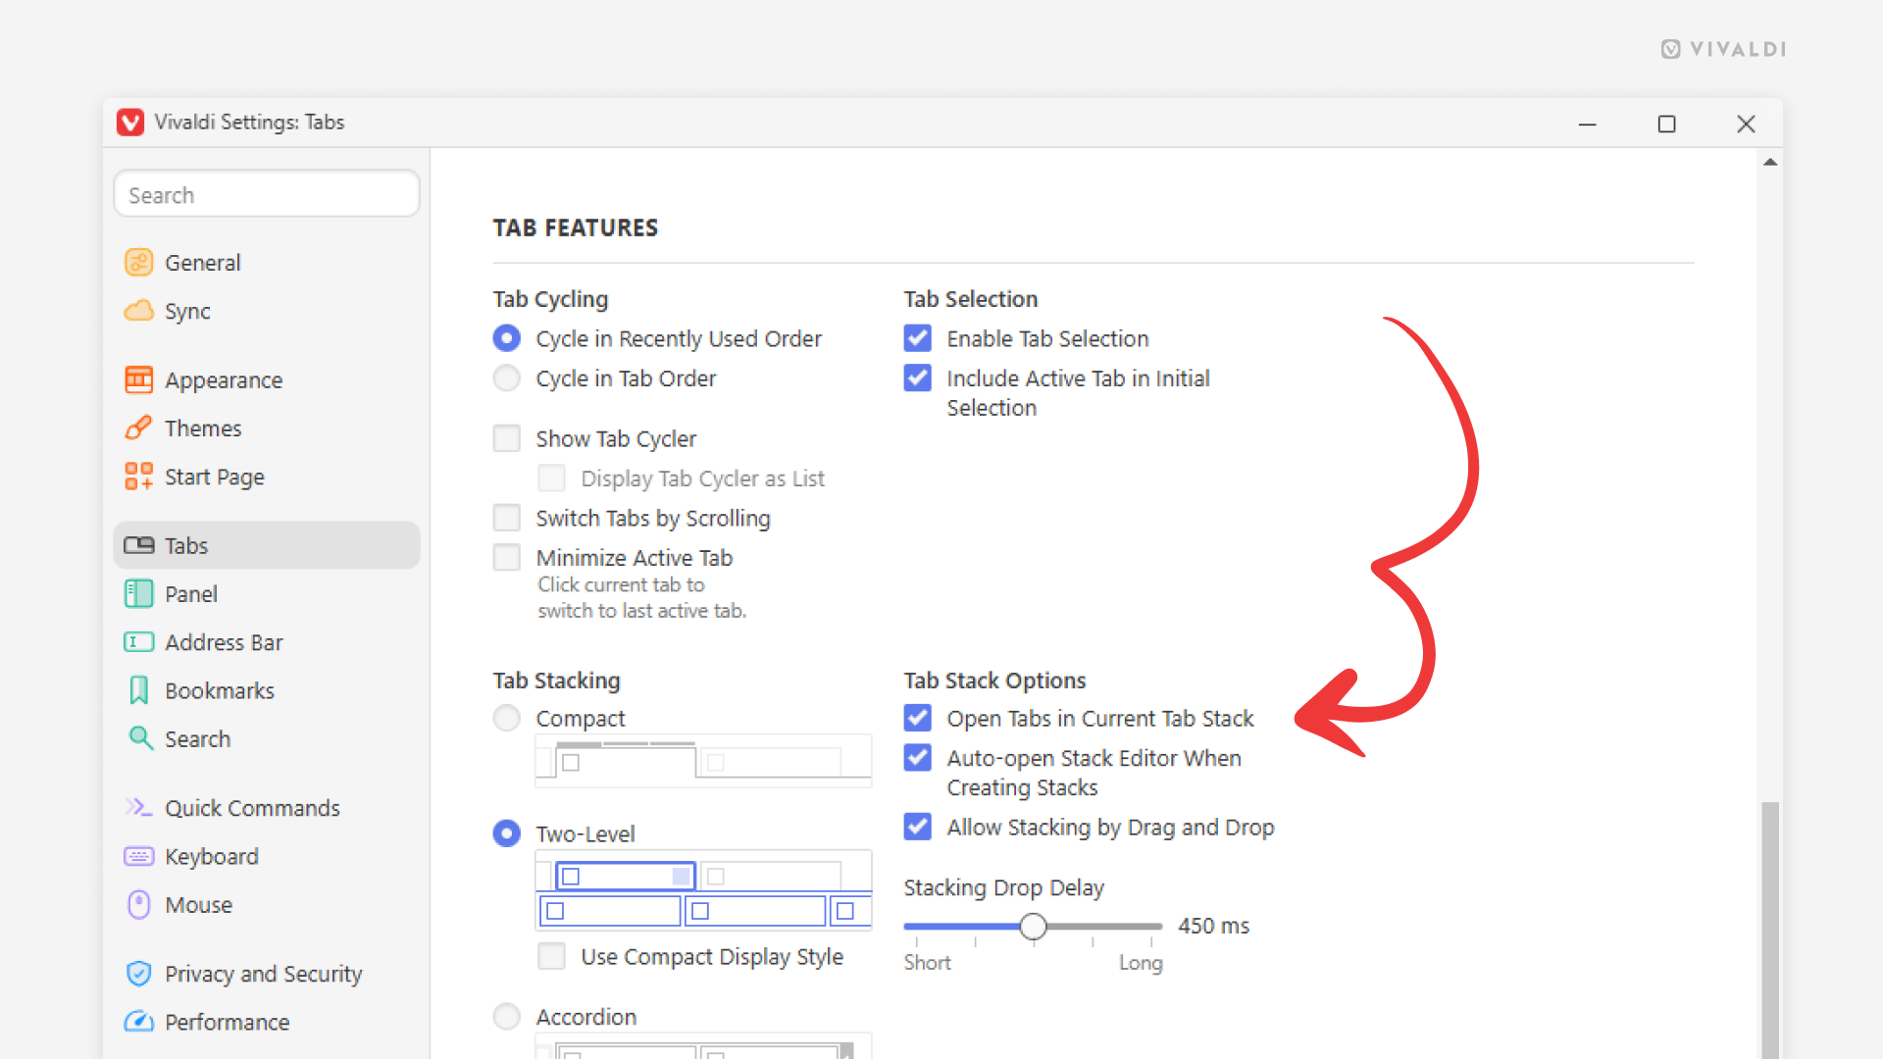
Task: Enable Switch Tabs by Scrolling
Action: pos(507,518)
